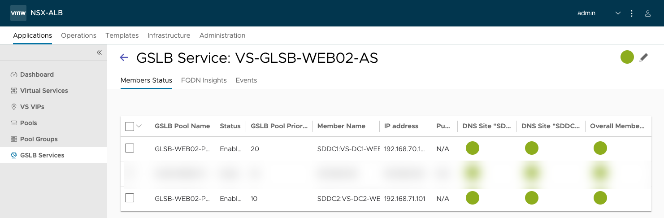Click priority value 20
Image resolution: width=664 pixels, height=218 pixels.
[x=255, y=148]
